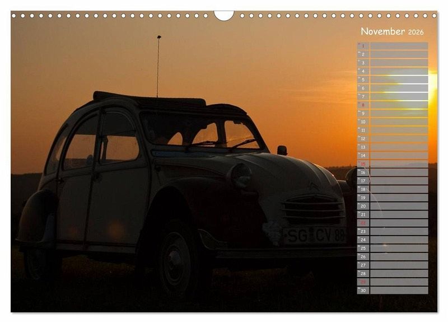The width and height of the screenshot is (448, 323).
Task: Select day number 10 in the calendar
Action: [363, 121]
